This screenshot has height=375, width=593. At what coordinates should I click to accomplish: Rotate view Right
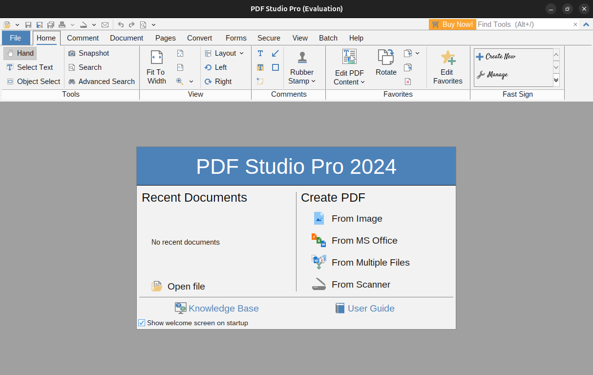[218, 82]
